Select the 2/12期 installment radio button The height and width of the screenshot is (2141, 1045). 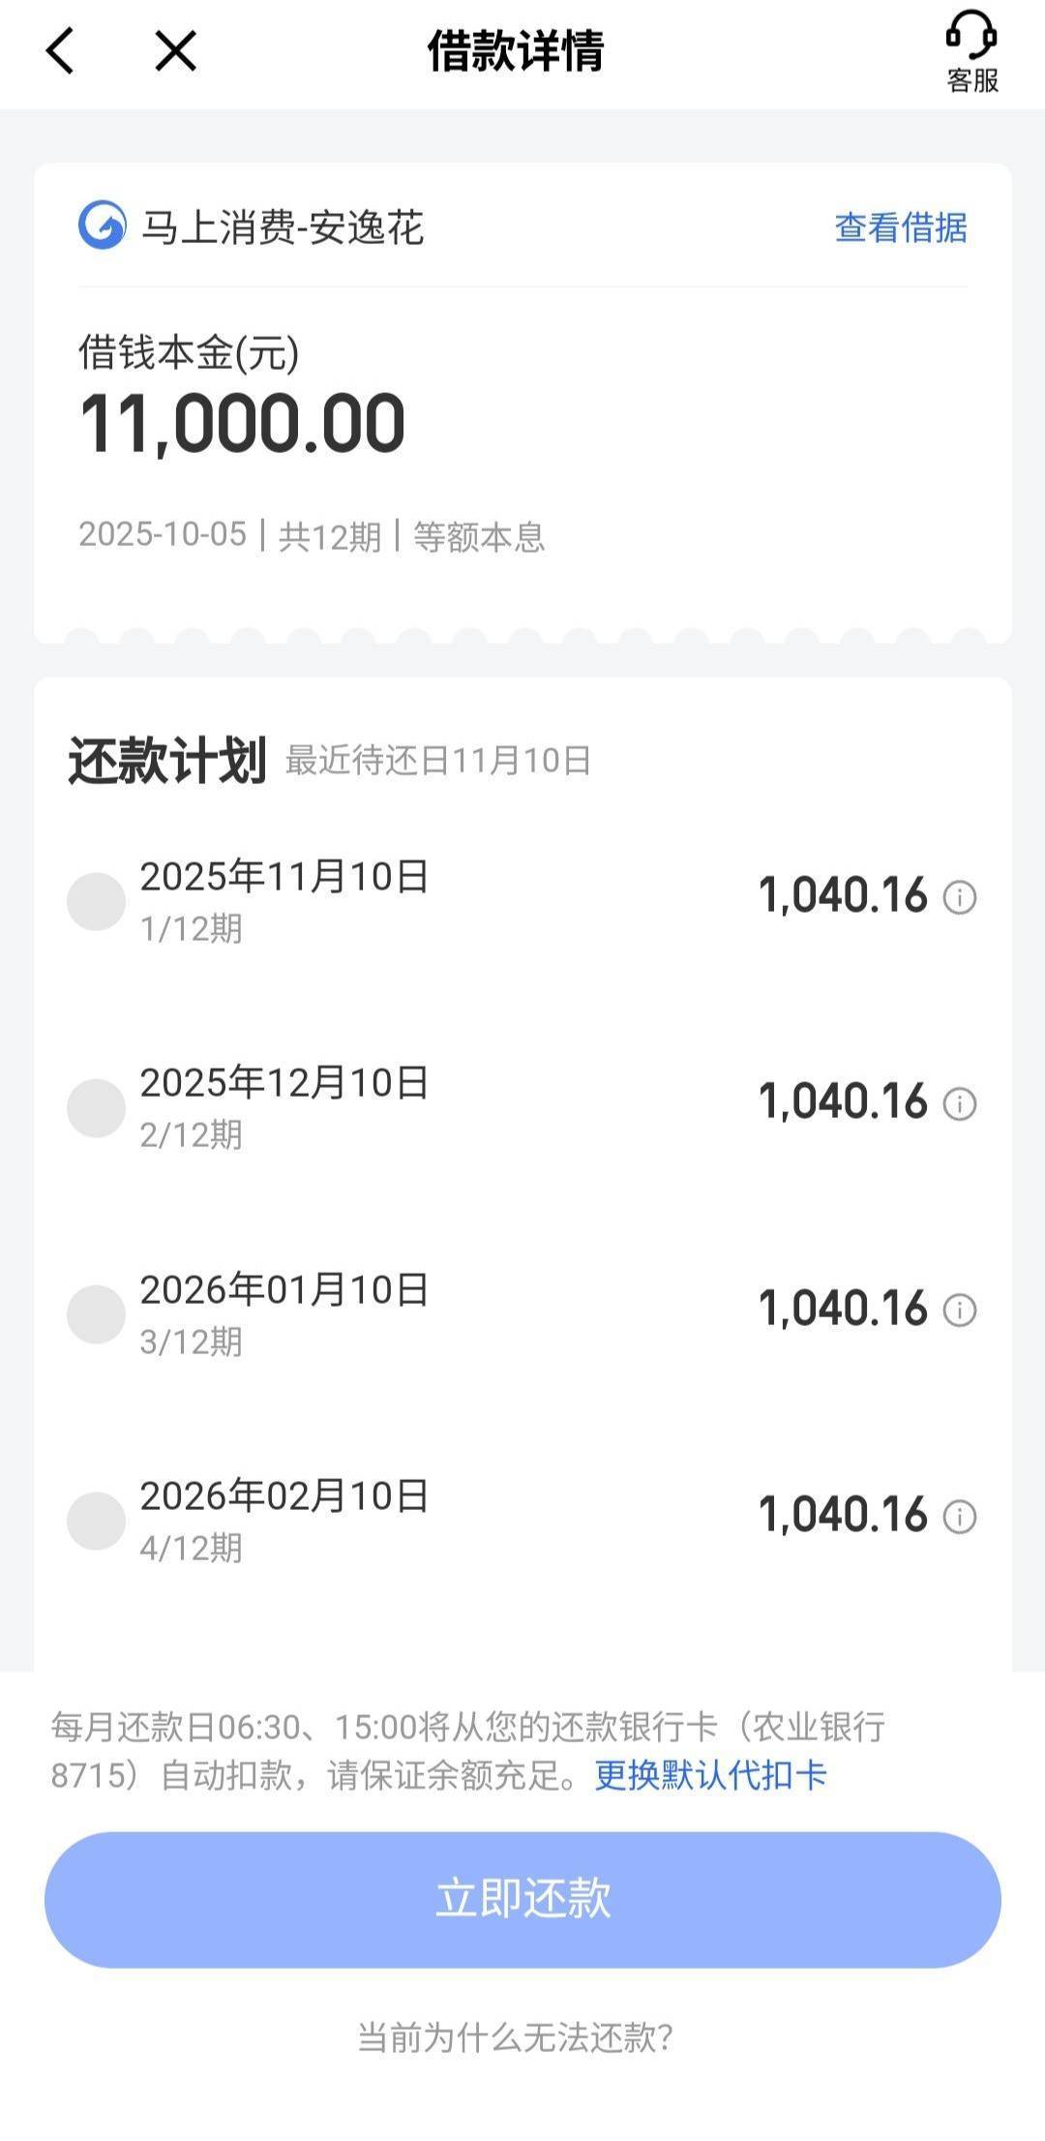point(96,1107)
